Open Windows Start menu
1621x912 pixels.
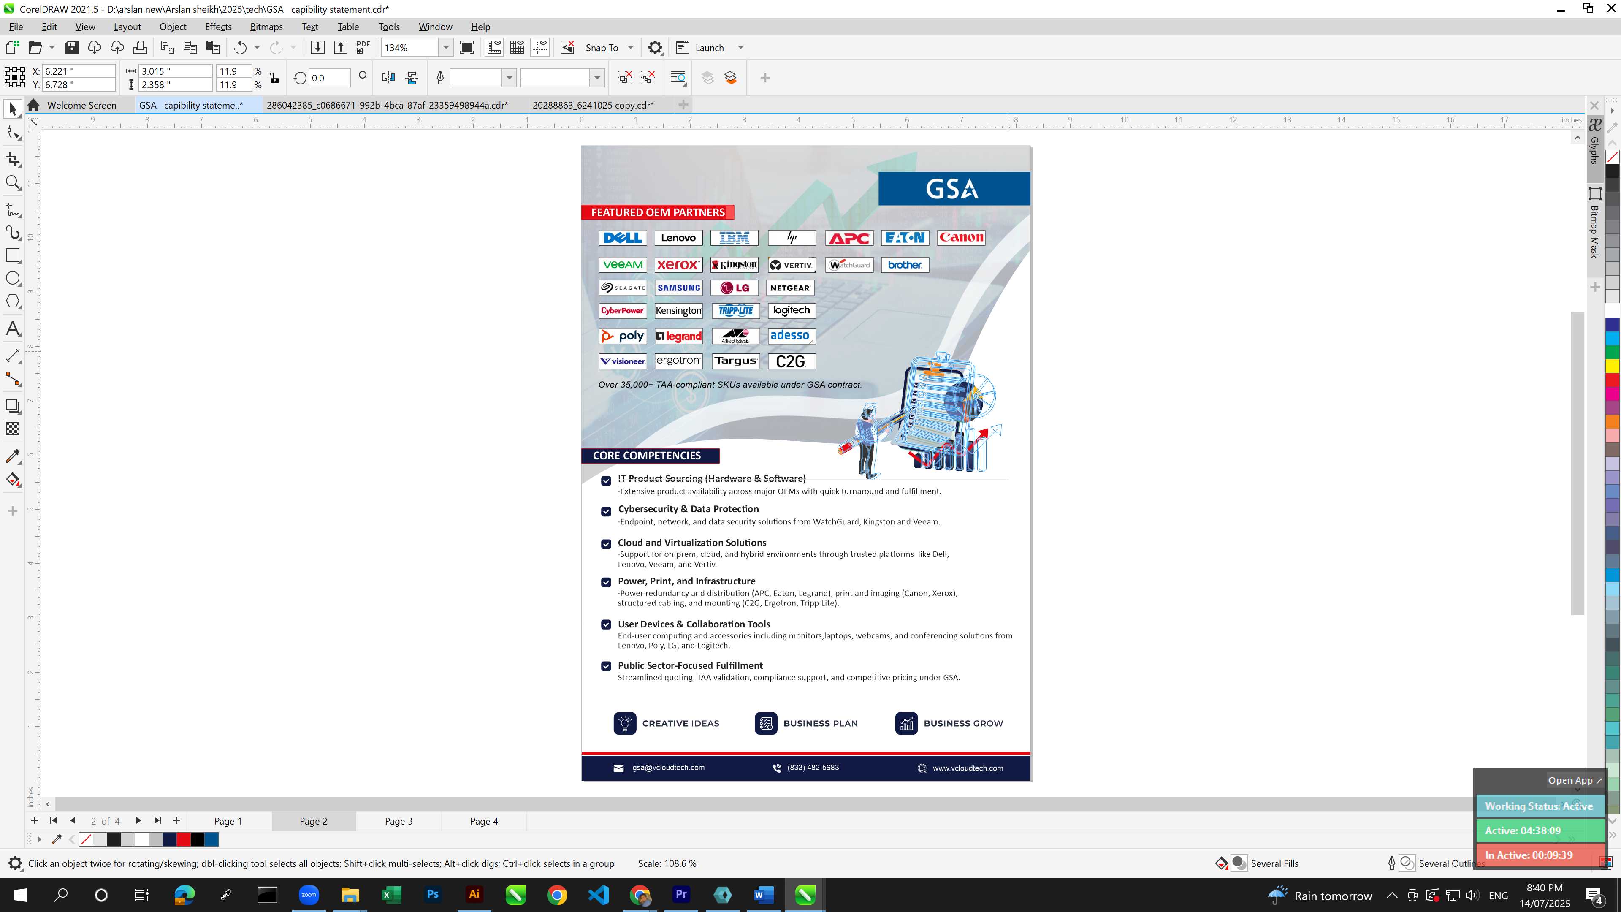pos(20,894)
